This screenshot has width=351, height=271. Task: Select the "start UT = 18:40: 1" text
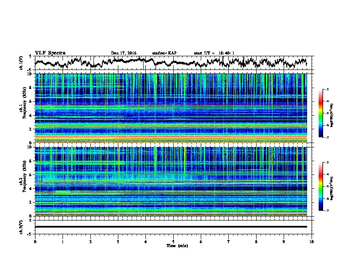pyautogui.click(x=214, y=53)
